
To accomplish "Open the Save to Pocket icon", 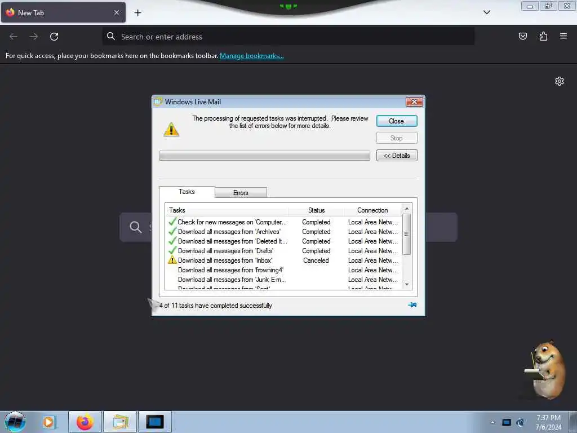I will pyautogui.click(x=522, y=36).
